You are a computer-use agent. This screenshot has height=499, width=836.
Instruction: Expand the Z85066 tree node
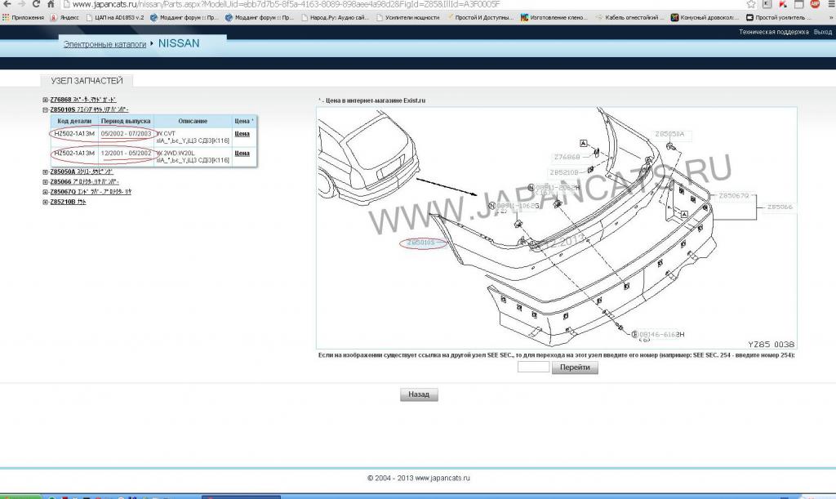pyautogui.click(x=46, y=182)
